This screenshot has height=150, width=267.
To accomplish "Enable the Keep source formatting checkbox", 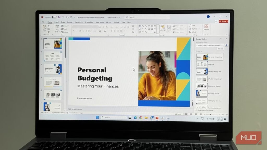I will [196, 110].
